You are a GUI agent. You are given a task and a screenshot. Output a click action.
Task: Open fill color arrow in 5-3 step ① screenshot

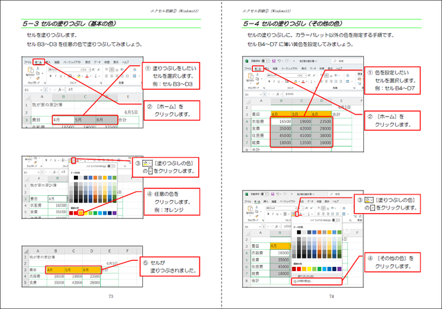[x=82, y=77]
